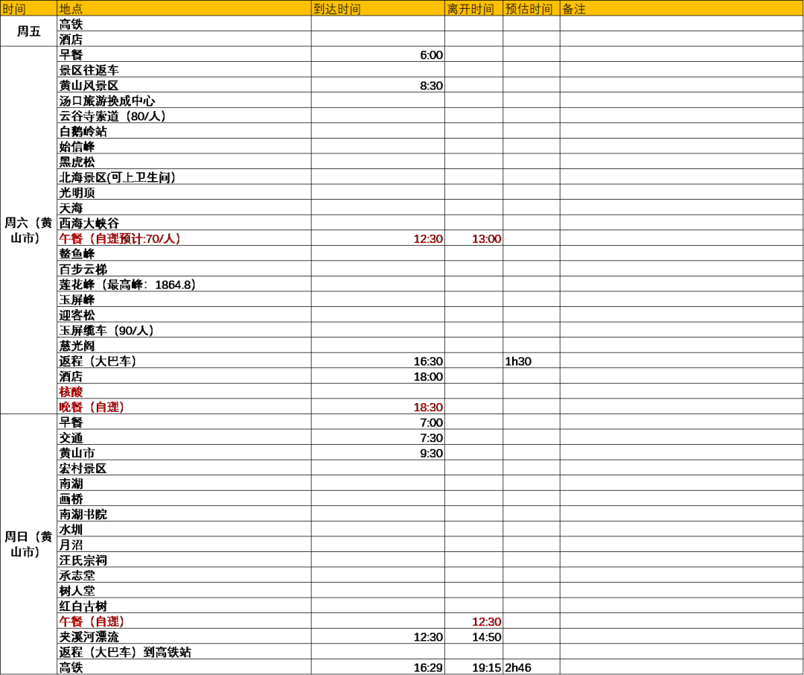
Task: Select the 黄山风景区 cell
Action: 184,85
